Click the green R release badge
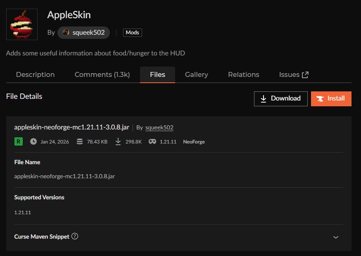This screenshot has width=361, height=256. click(18, 141)
